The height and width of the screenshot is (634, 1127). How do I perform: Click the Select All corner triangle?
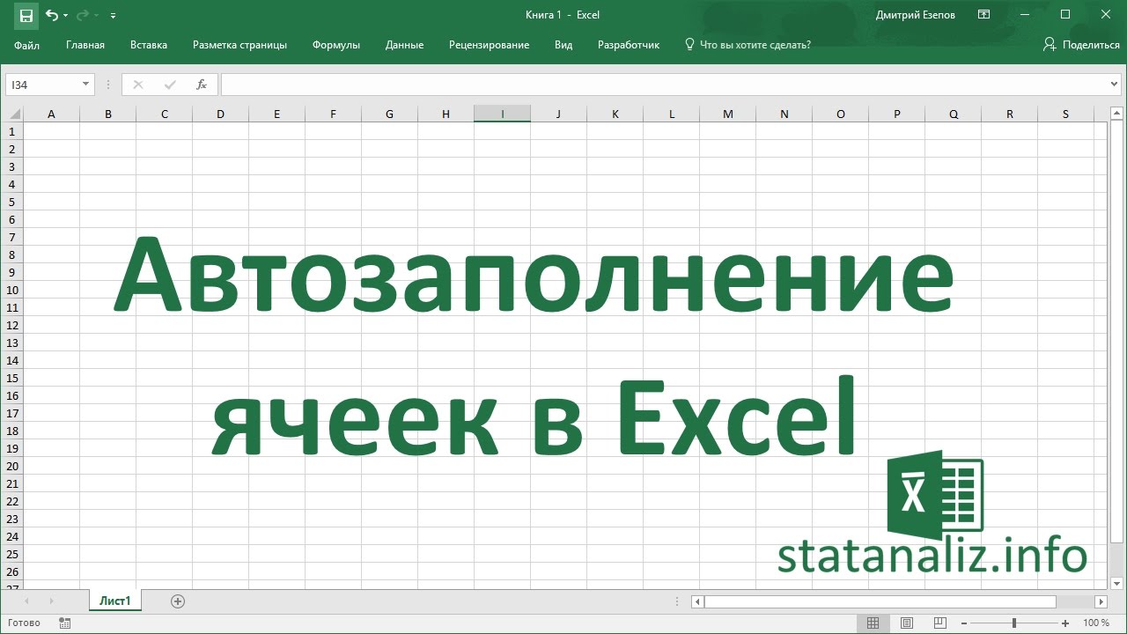pos(12,114)
